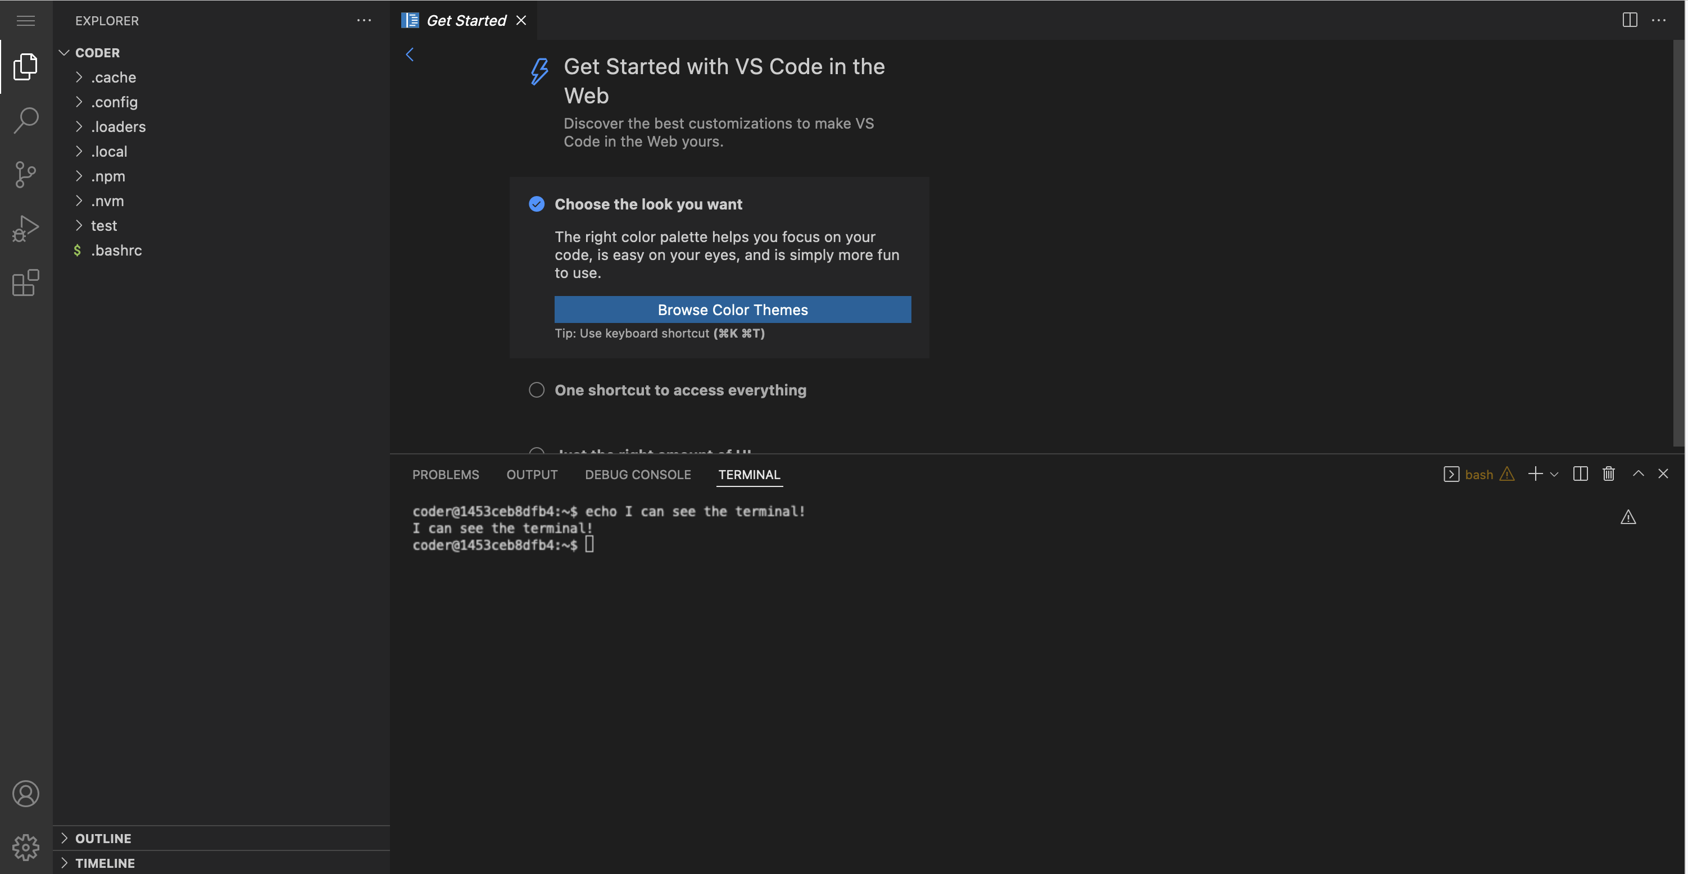This screenshot has width=1688, height=874.
Task: Open the terminal profile dropdown arrow
Action: coord(1554,474)
